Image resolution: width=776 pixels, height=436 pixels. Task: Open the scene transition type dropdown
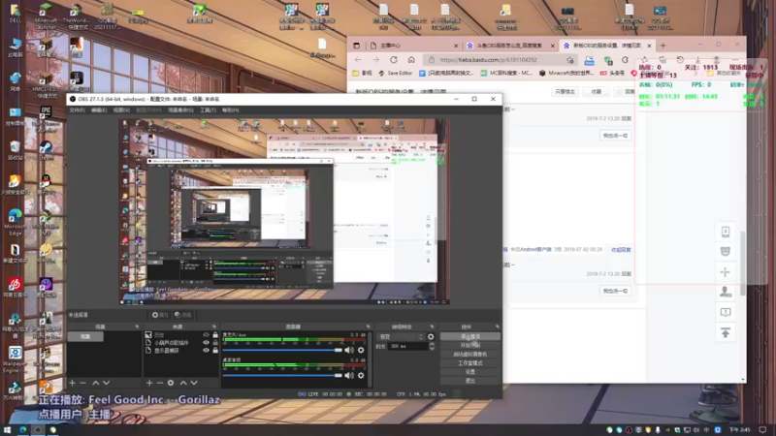(x=401, y=336)
